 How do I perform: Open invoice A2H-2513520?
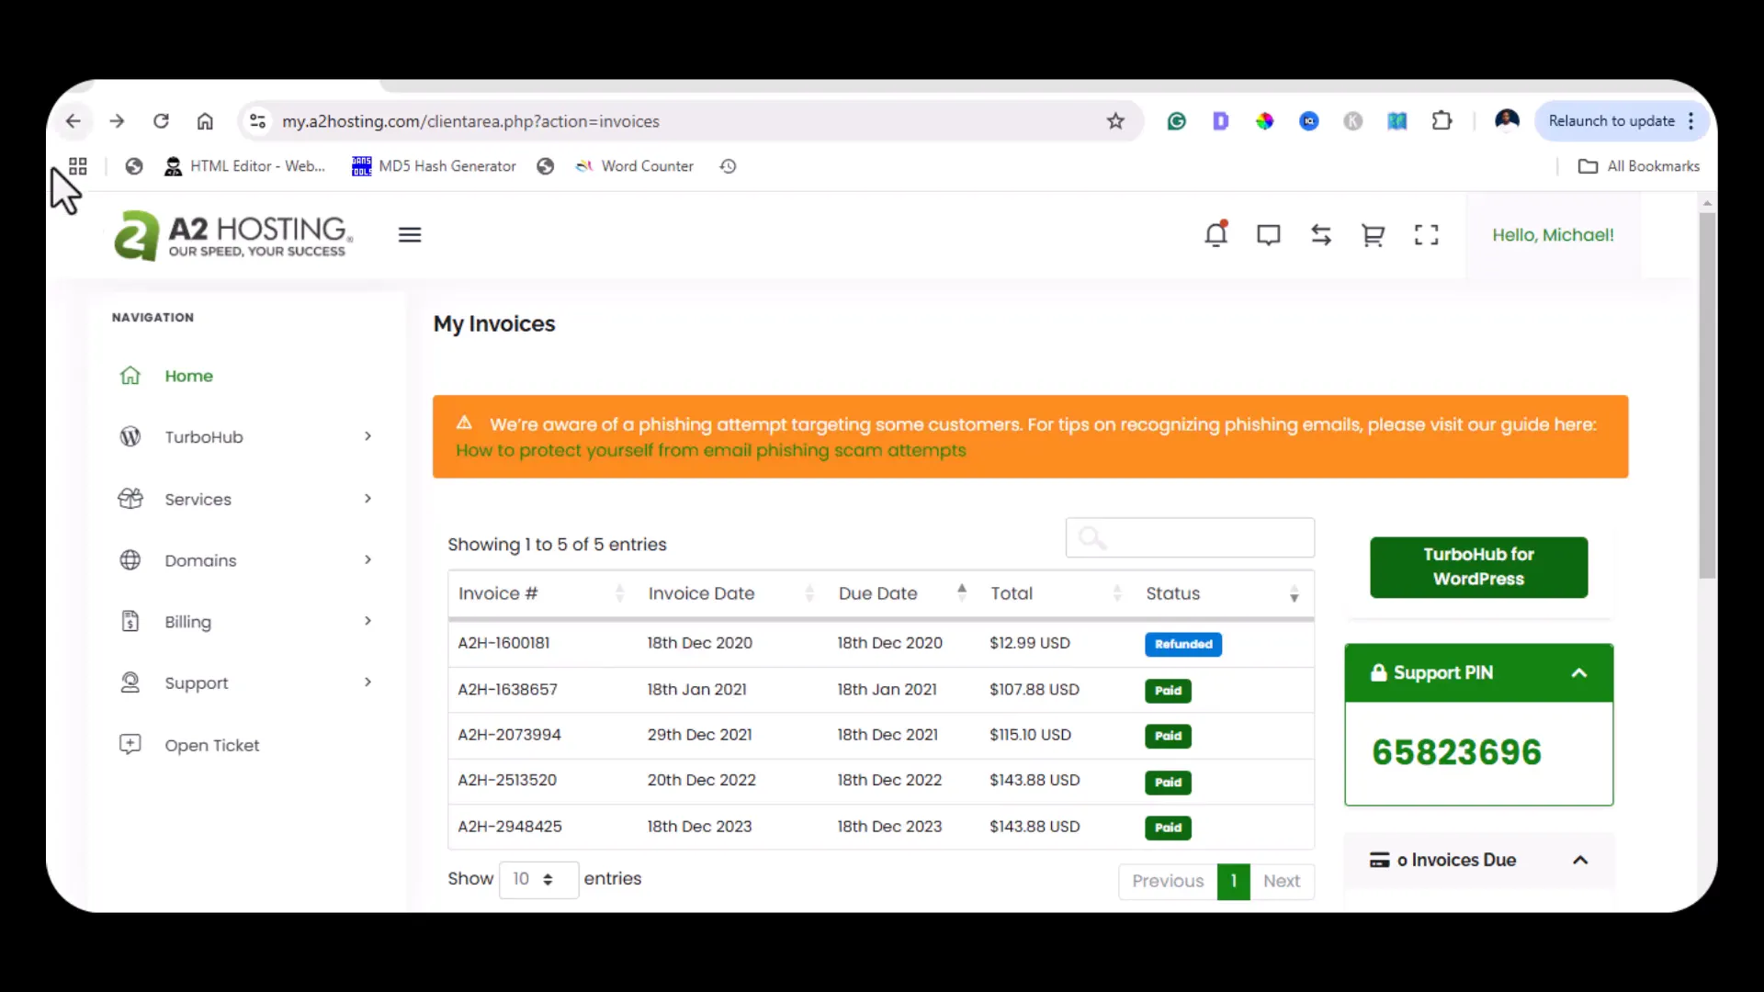[507, 780]
